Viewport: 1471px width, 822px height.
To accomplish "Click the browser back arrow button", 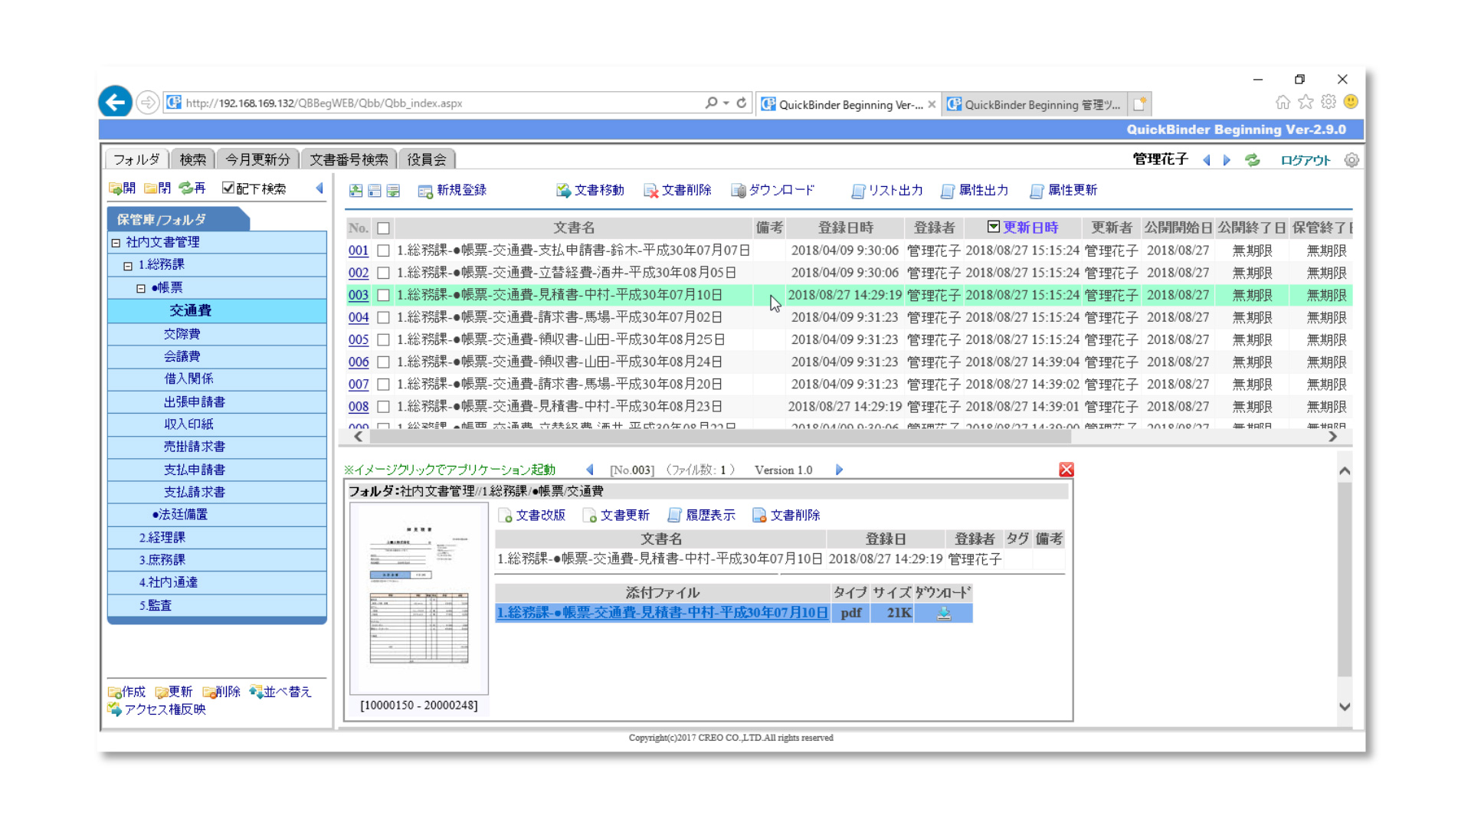I will point(115,102).
